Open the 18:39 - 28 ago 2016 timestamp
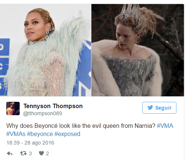This screenshot has width=185, height=162. 30,143
